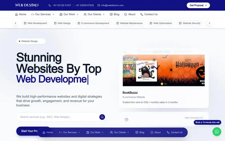Open Contact Us in the top navigation

(149, 14)
